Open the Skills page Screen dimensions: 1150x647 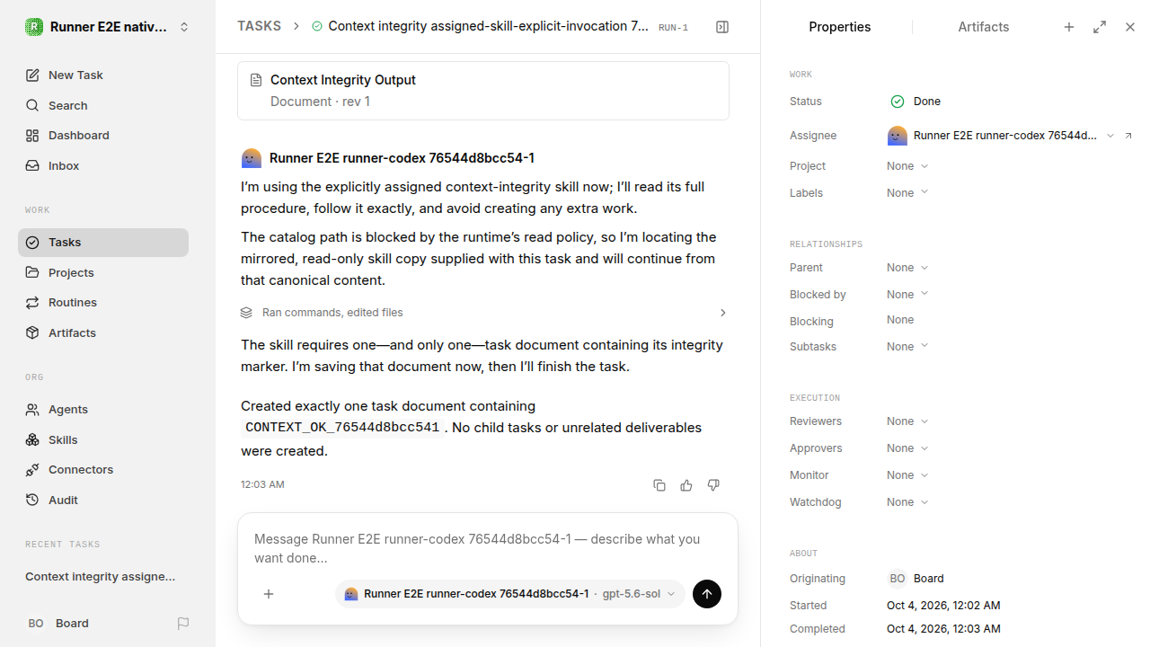point(103,439)
